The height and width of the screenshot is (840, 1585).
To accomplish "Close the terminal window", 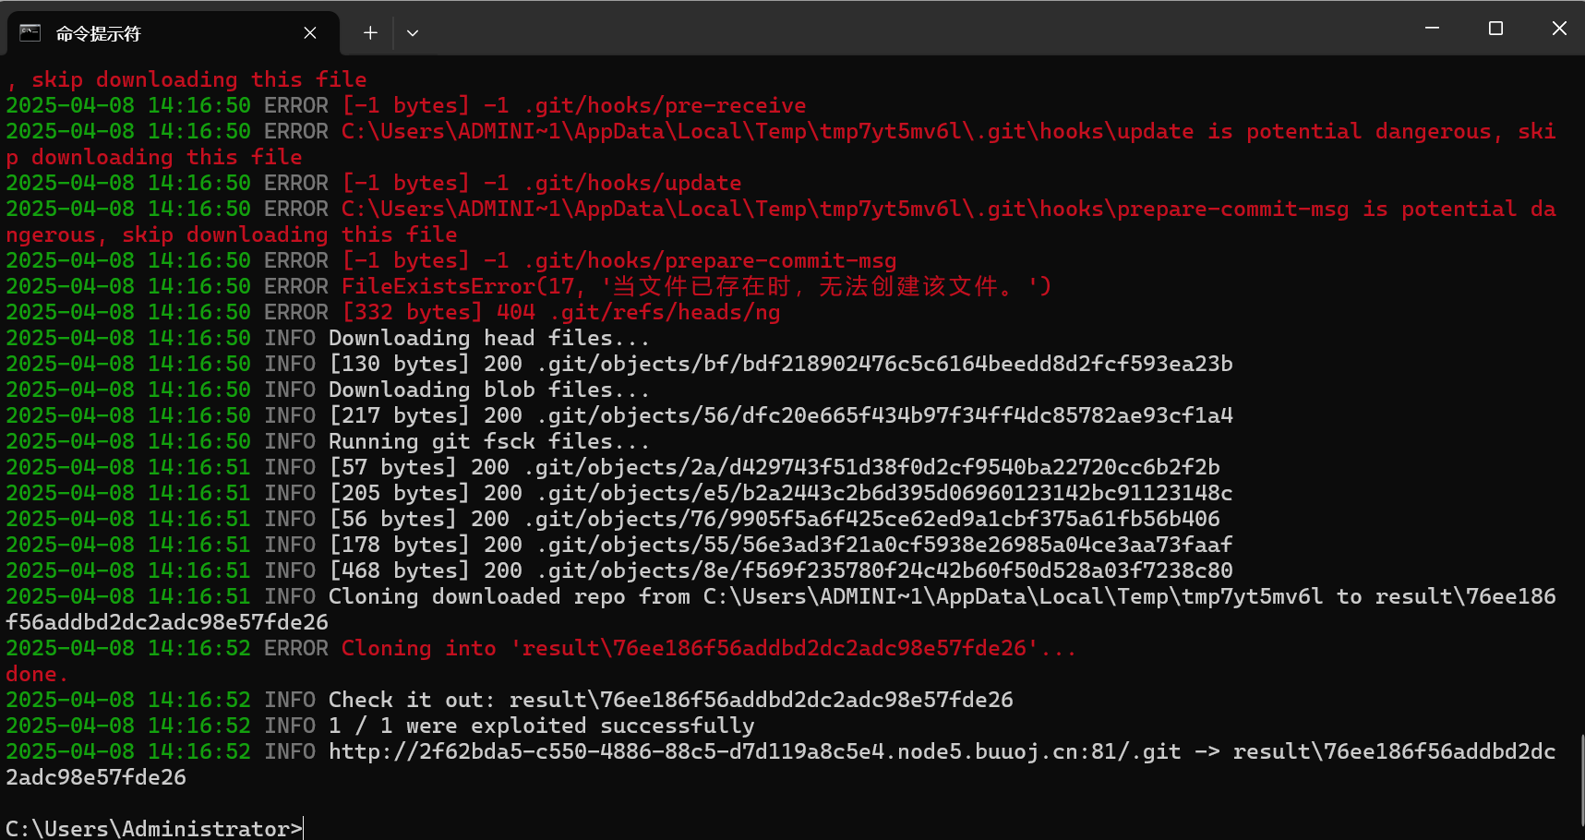I will 1559,29.
